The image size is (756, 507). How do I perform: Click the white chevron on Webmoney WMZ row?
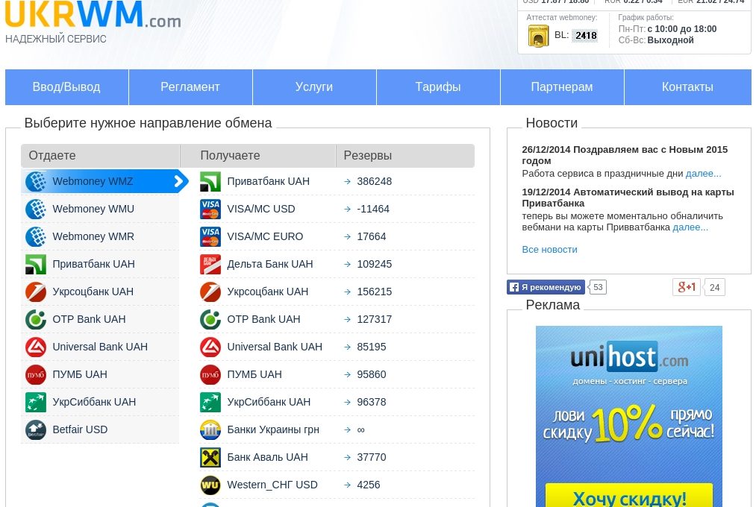[x=179, y=181]
